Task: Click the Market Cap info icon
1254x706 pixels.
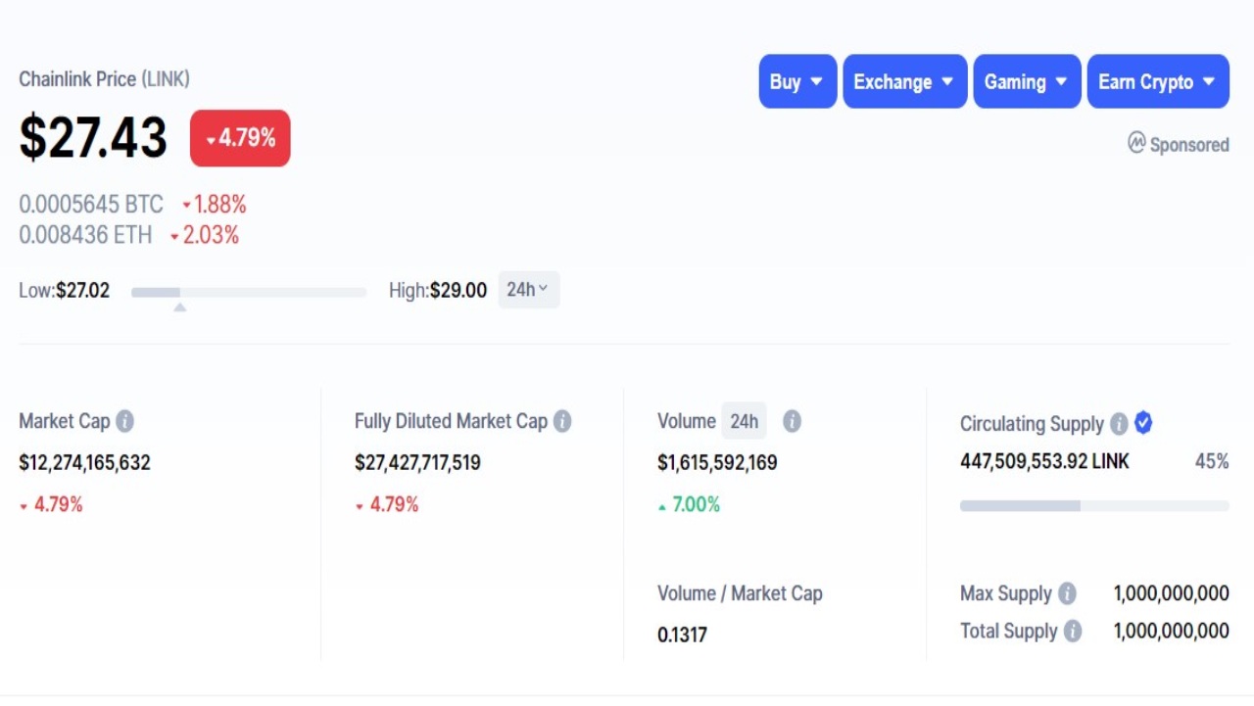Action: coord(124,421)
